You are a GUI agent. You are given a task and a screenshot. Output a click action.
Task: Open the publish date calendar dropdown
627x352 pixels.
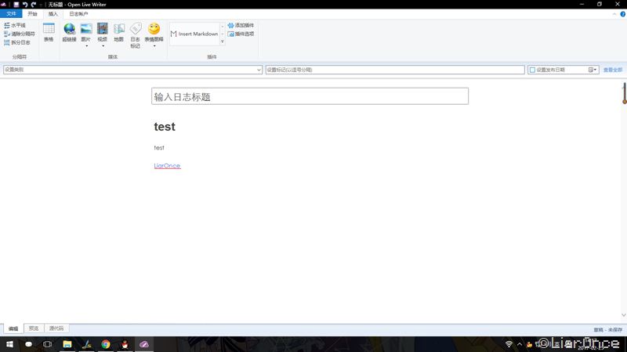click(593, 70)
